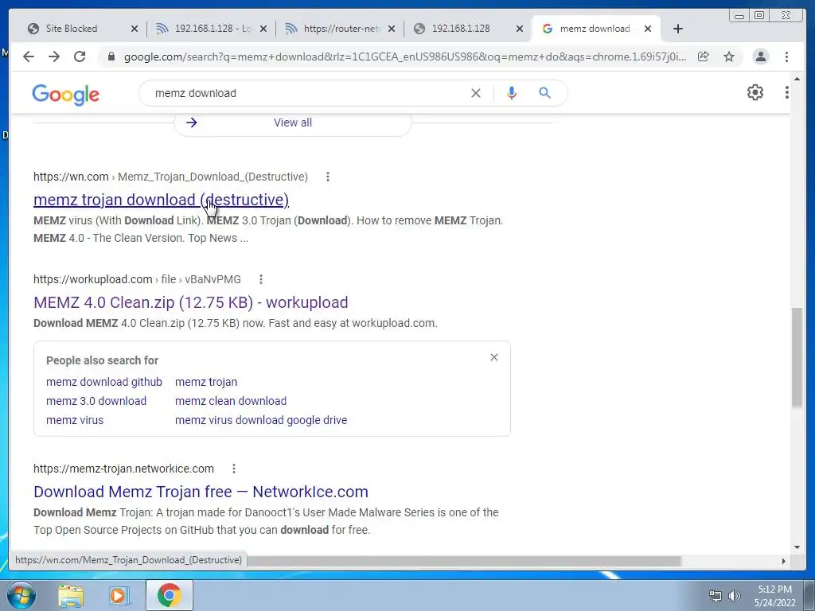Click the lock icon in the address bar
Screen dimensions: 815x611
111,56
